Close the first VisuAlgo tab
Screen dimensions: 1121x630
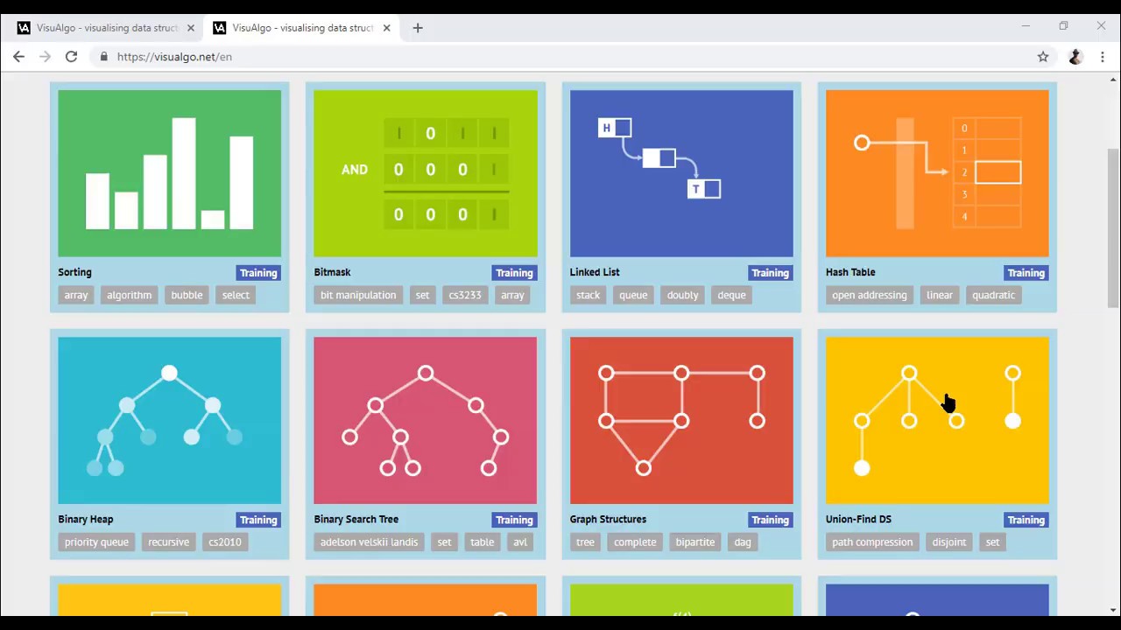point(190,28)
